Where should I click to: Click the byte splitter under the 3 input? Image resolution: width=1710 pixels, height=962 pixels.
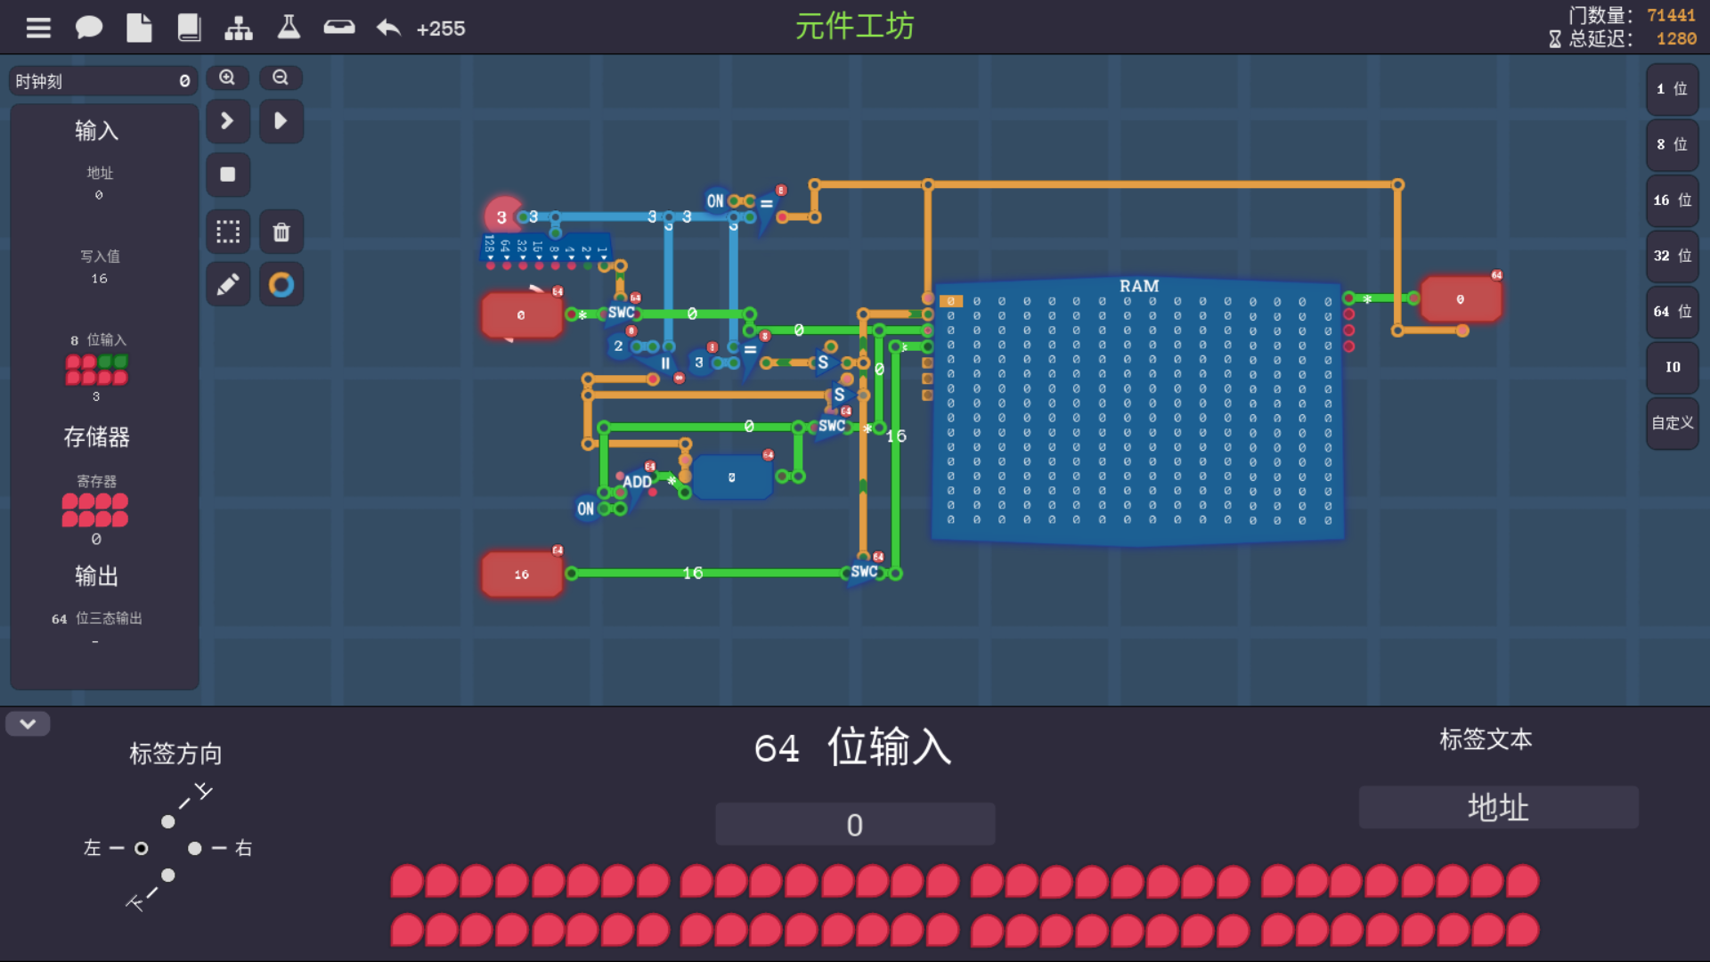click(x=546, y=249)
